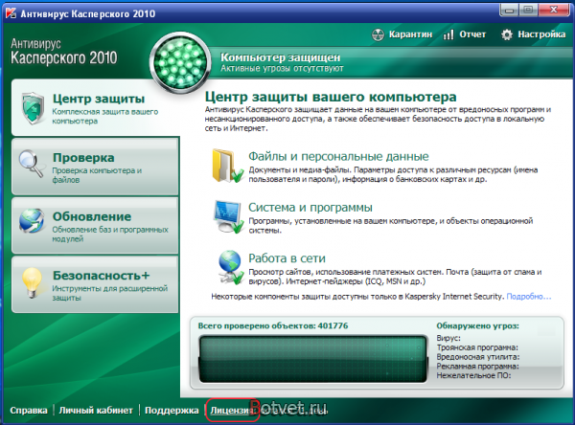575x425 pixels.
Task: Click the scanned objects activity graph
Action: 312,359
